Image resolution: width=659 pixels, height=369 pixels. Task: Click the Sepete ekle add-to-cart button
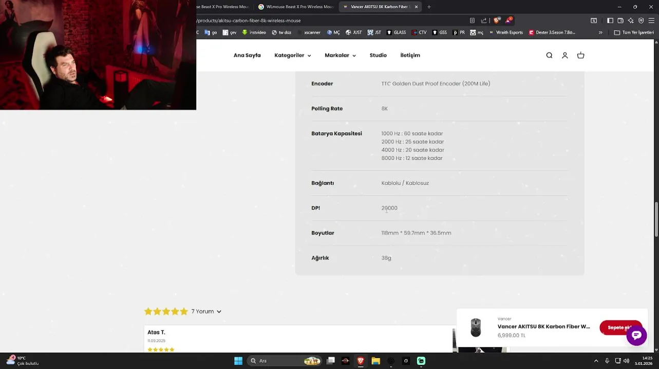pos(620,327)
